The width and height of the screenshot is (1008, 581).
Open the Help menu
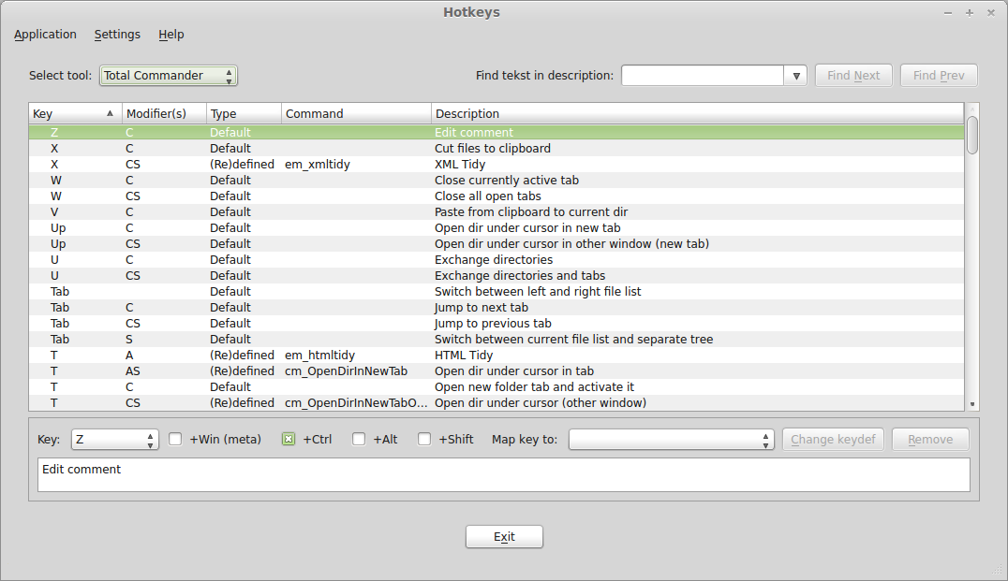point(171,35)
